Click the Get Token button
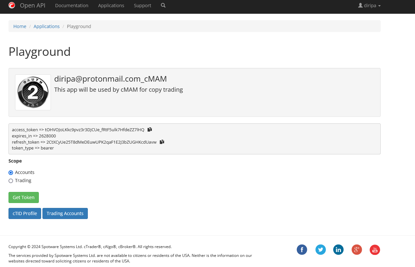Image resolution: width=415 pixels, height=267 pixels. click(x=24, y=197)
